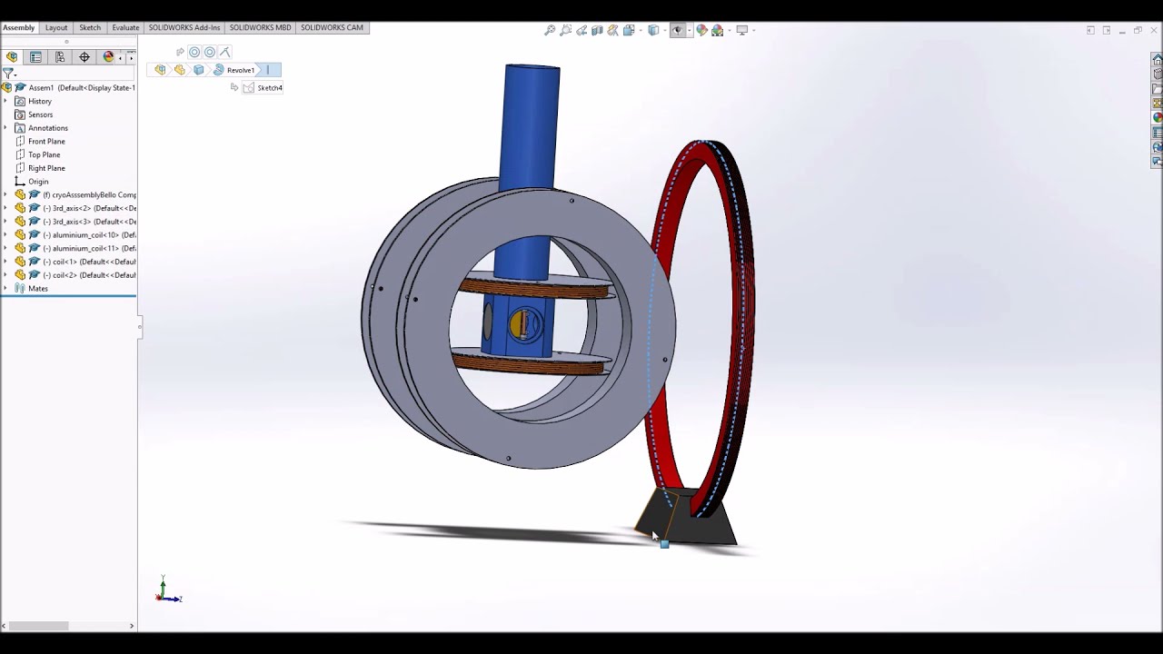Click Dynamic Annotation Views icon
Screen dimensions: 1163x654
tap(612, 30)
